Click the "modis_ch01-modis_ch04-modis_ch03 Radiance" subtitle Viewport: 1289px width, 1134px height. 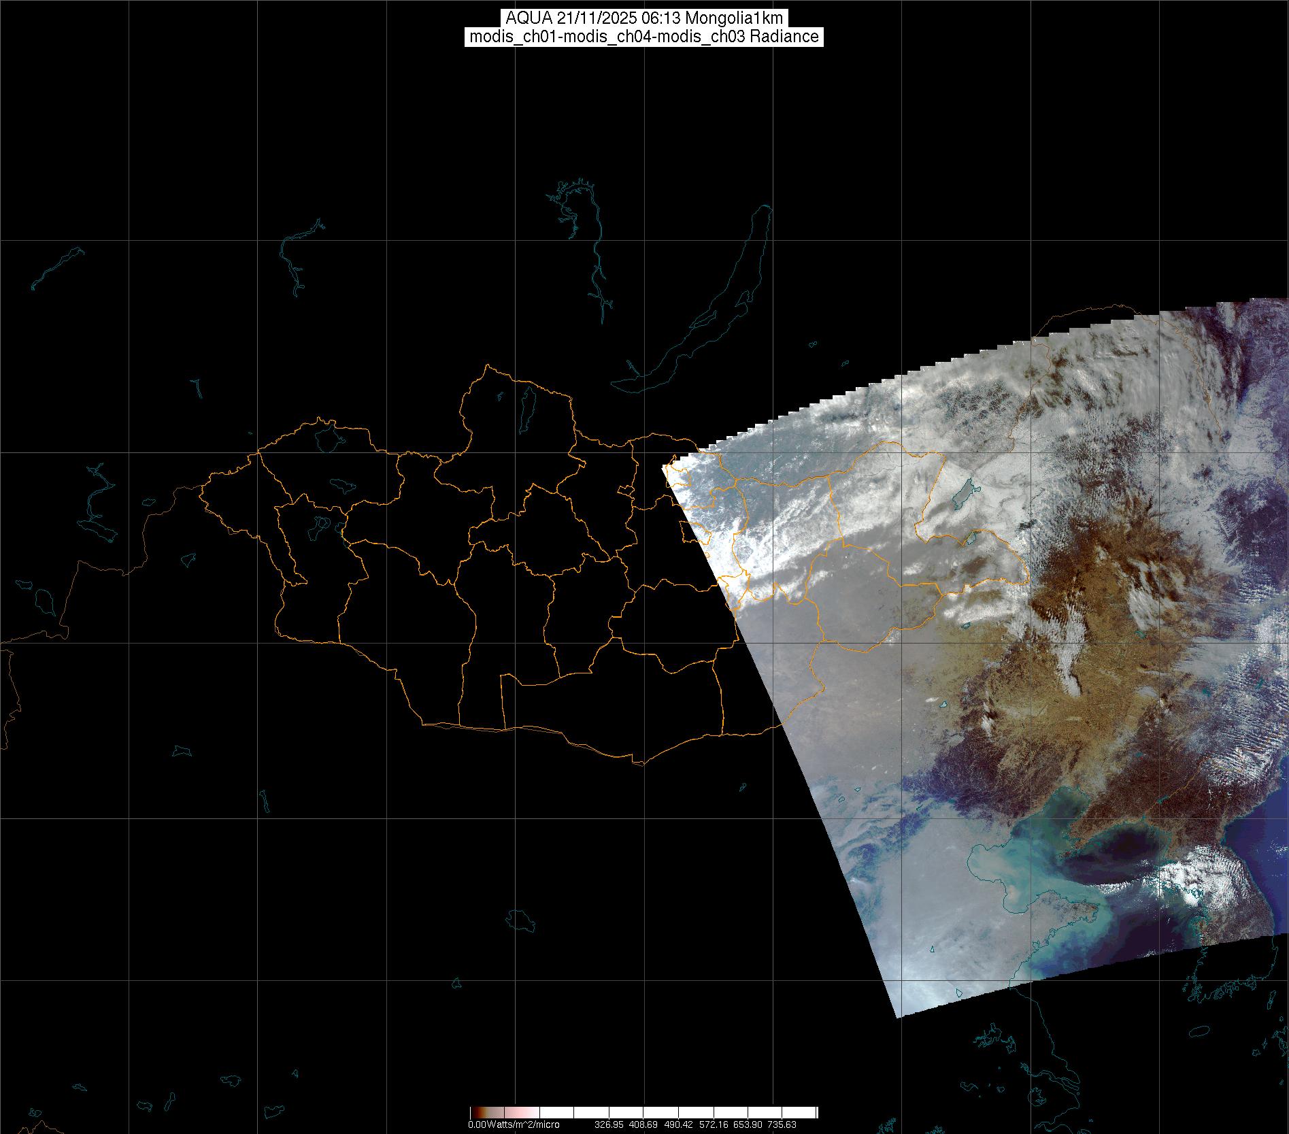(x=644, y=37)
